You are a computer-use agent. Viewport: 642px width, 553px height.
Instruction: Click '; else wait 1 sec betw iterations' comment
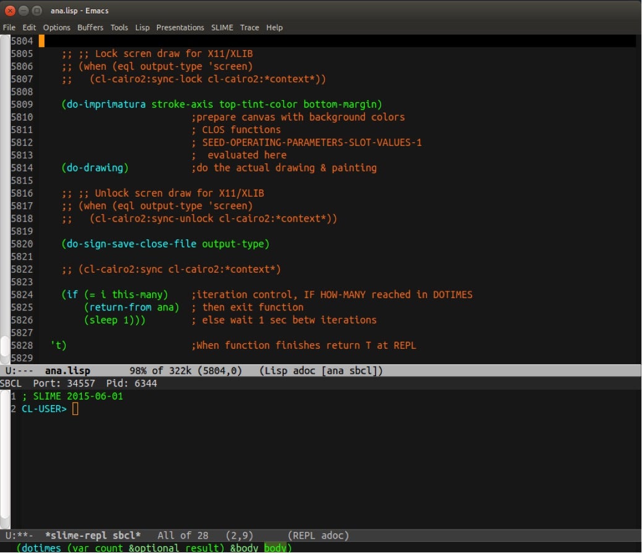point(284,320)
